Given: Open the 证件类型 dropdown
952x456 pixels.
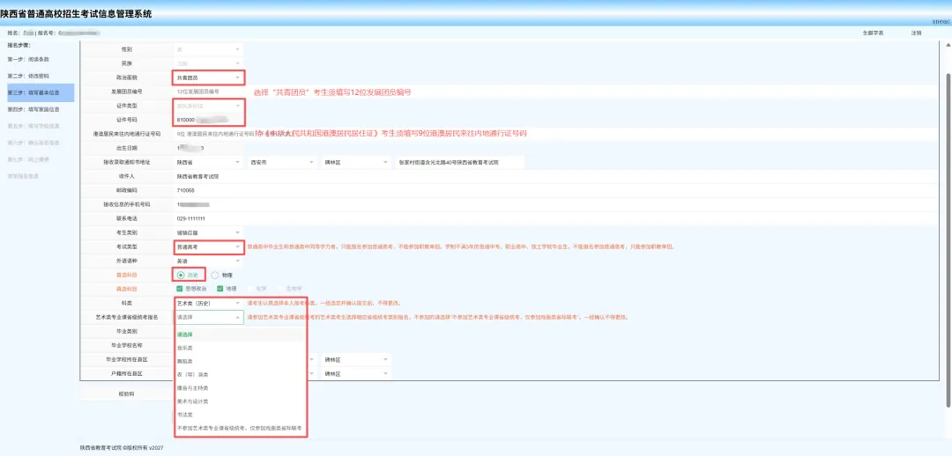Looking at the screenshot, I should (x=208, y=107).
